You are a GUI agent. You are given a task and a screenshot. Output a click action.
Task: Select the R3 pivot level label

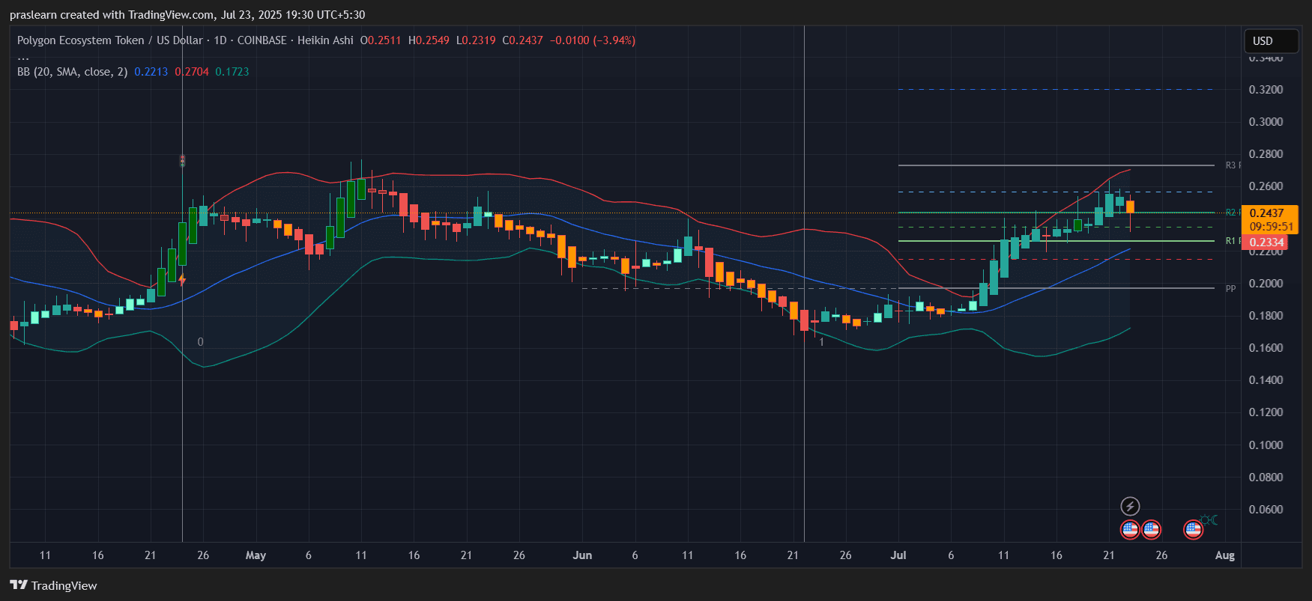coord(1231,165)
